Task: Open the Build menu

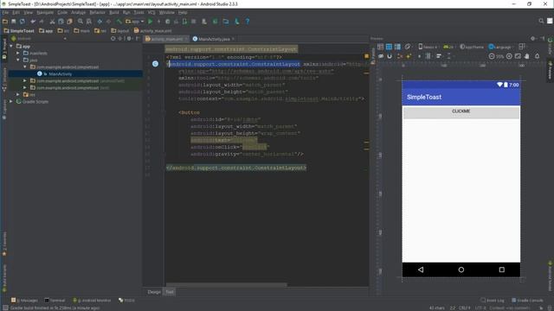Action: [x=114, y=12]
